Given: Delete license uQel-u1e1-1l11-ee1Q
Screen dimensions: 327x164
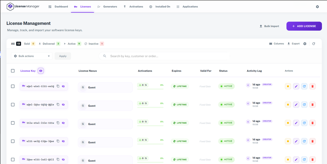Looking at the screenshot, I should pyautogui.click(x=312, y=86).
